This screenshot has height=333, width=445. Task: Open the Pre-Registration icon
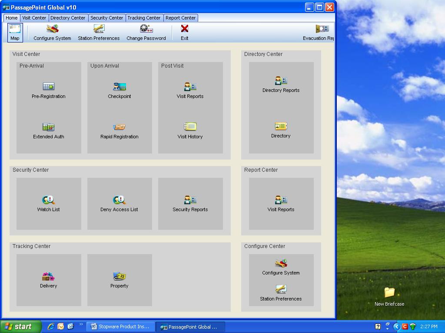49,87
